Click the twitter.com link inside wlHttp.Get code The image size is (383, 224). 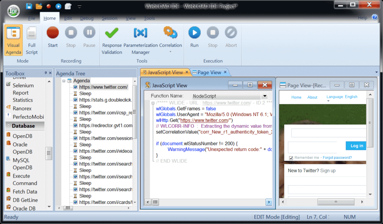pyautogui.click(x=205, y=120)
